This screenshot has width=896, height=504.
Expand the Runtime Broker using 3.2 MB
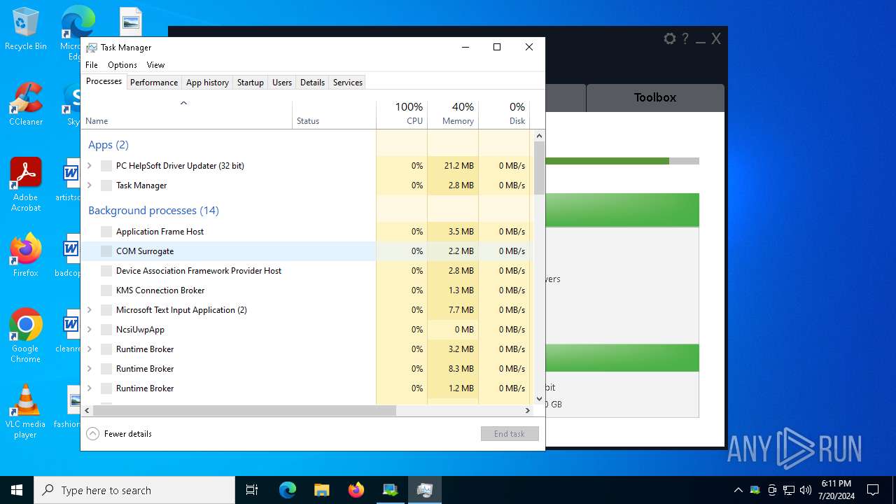pos(90,349)
